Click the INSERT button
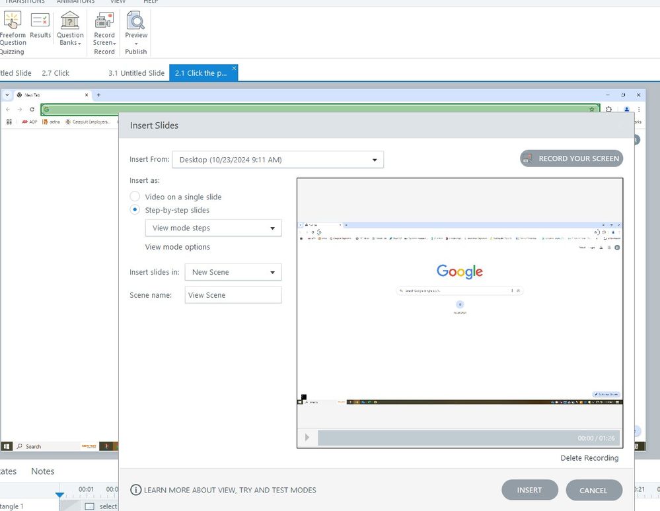Screen dimensions: 660x511 coord(529,490)
